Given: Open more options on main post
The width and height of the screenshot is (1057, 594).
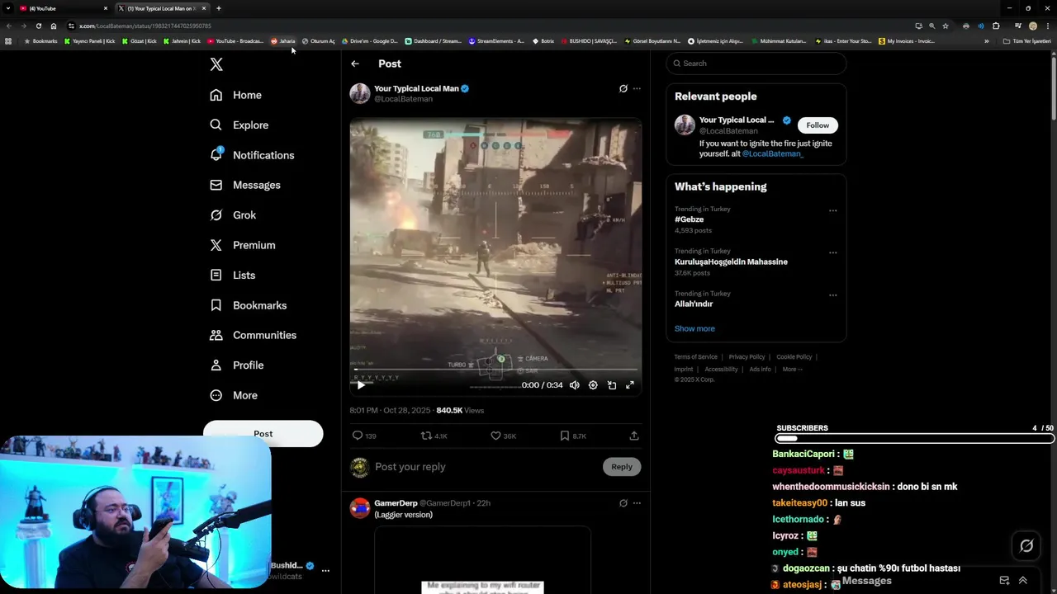Looking at the screenshot, I should [x=637, y=88].
